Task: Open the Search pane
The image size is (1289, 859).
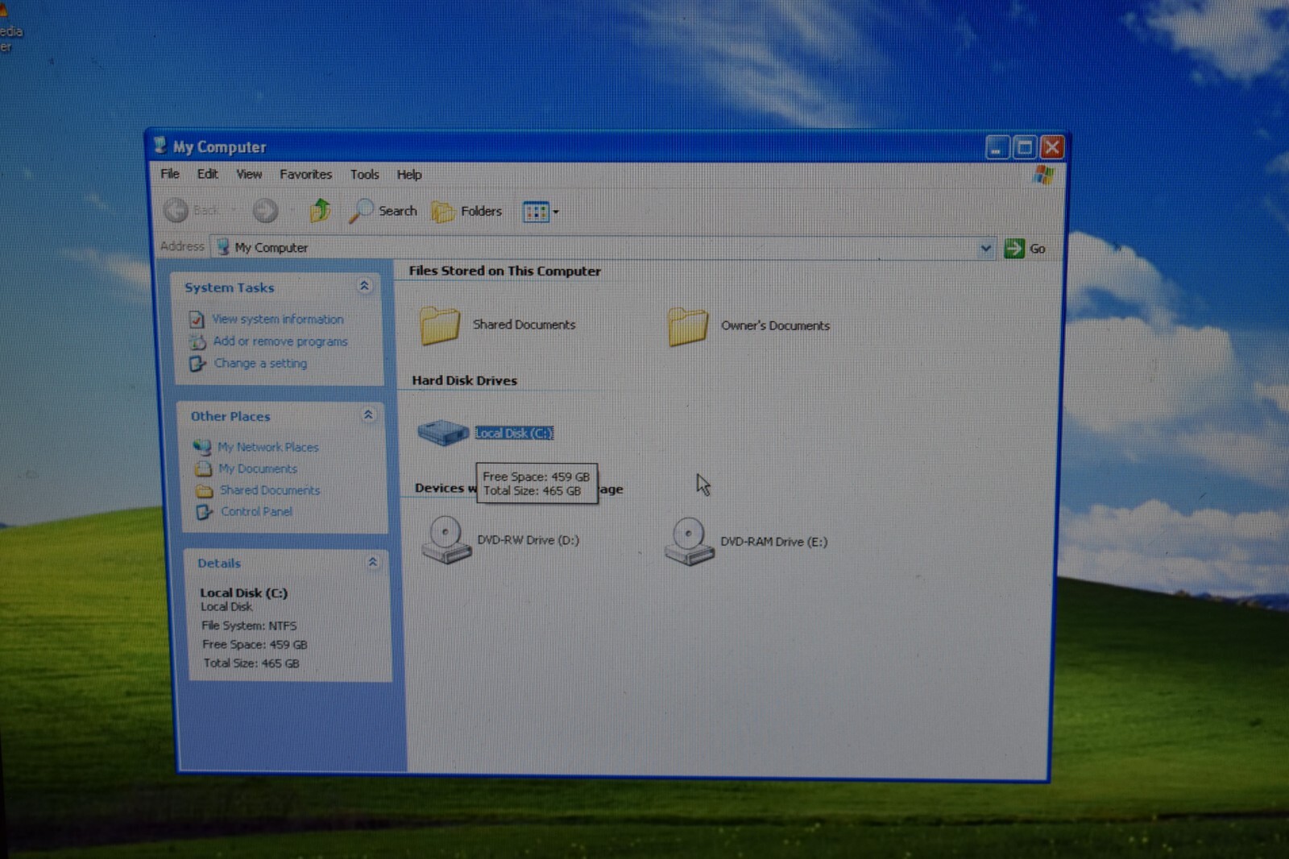Action: tap(383, 211)
